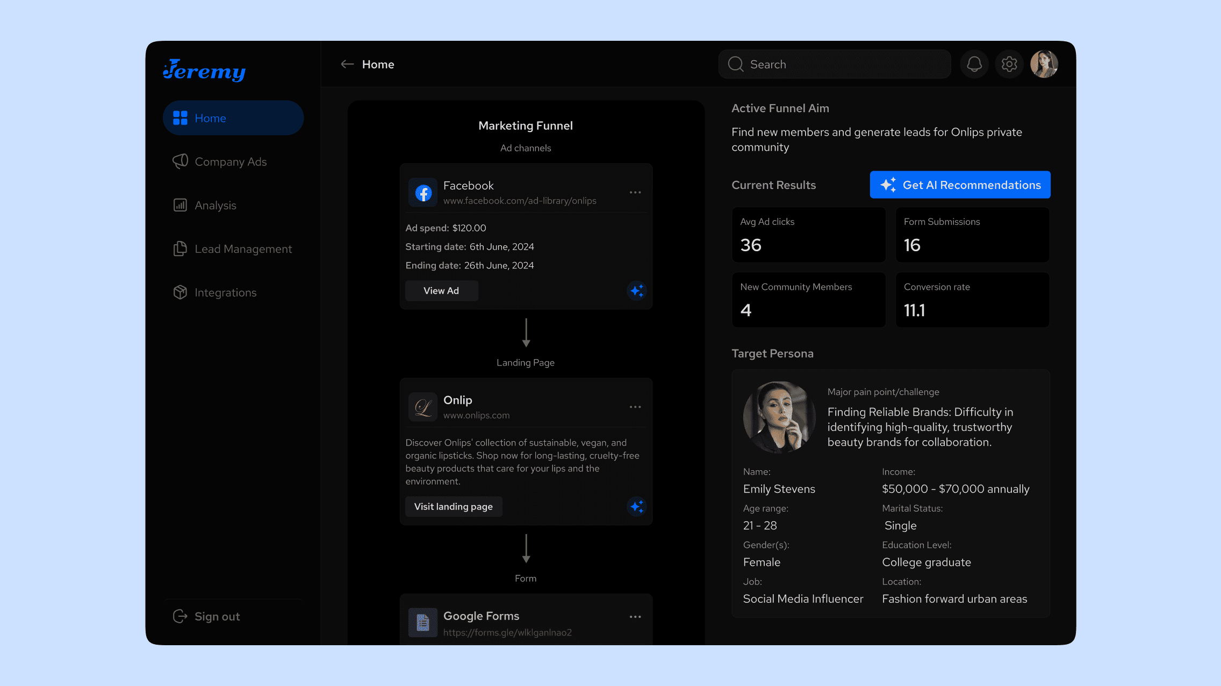
Task: Click the Onlip landing page logo
Action: (423, 407)
